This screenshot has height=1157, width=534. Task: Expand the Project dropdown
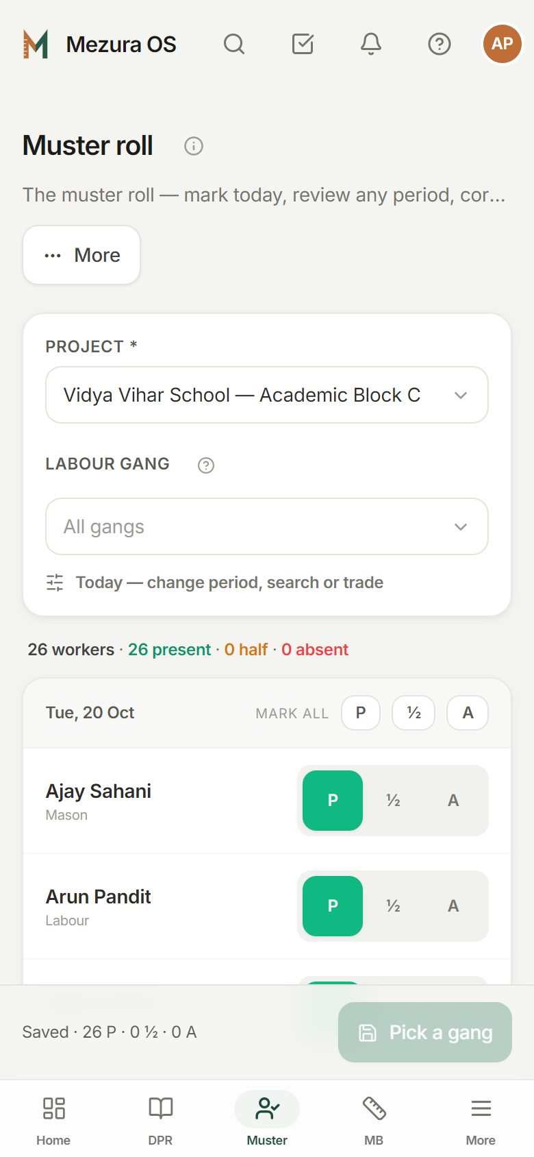267,395
